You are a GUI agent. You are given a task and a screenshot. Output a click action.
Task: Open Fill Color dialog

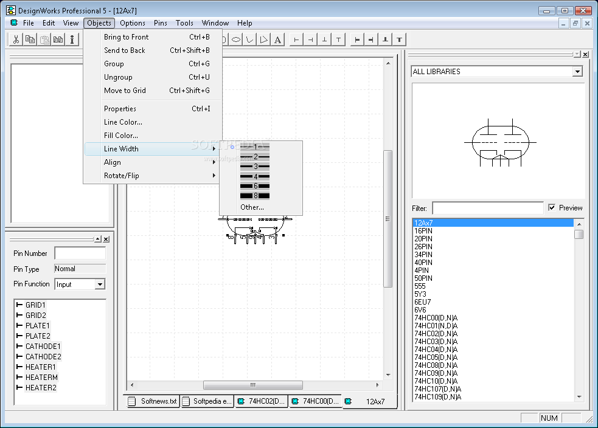(153, 136)
